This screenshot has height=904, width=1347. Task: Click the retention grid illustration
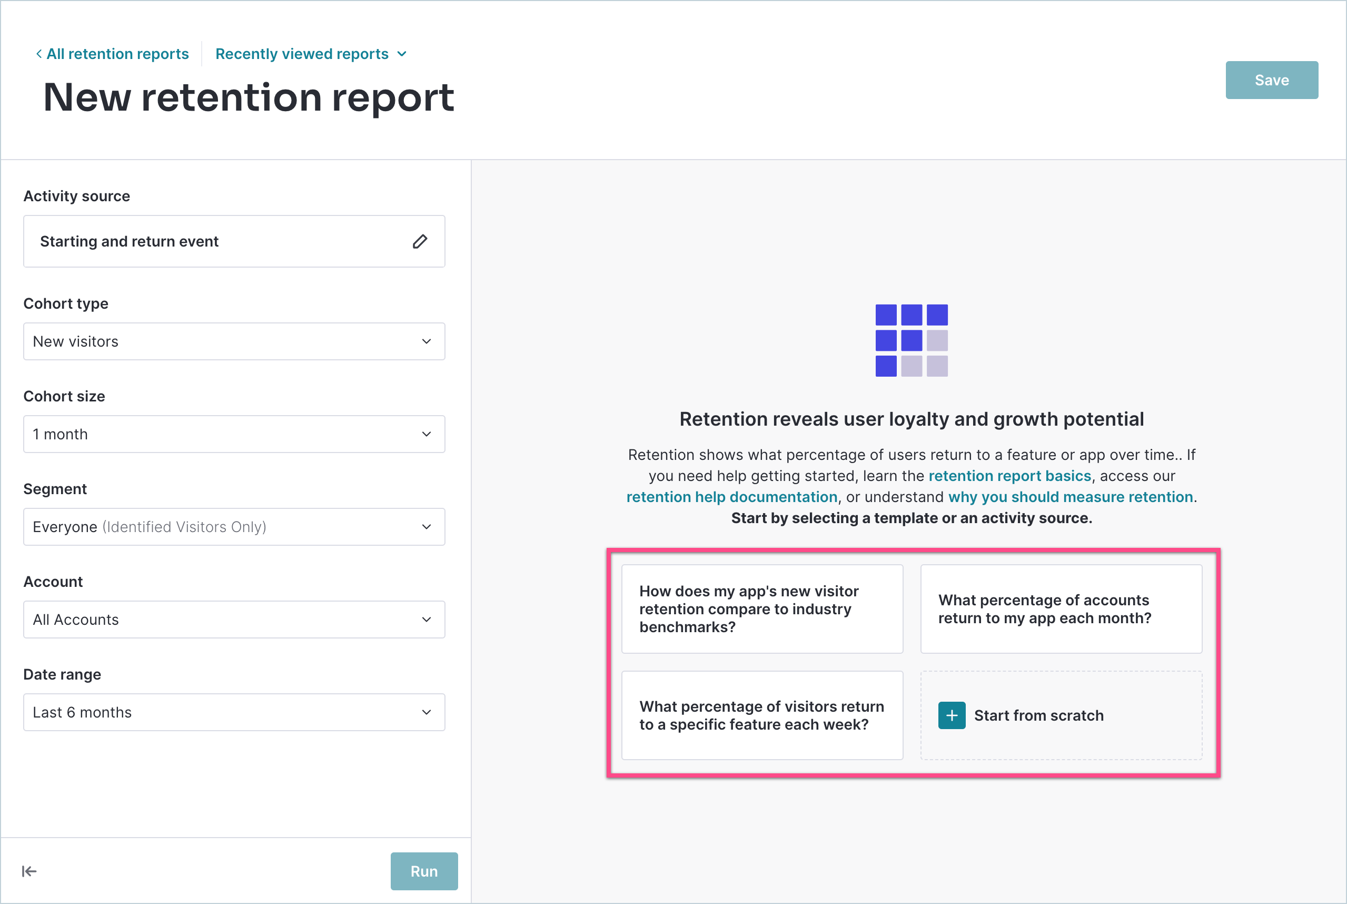pyautogui.click(x=912, y=340)
